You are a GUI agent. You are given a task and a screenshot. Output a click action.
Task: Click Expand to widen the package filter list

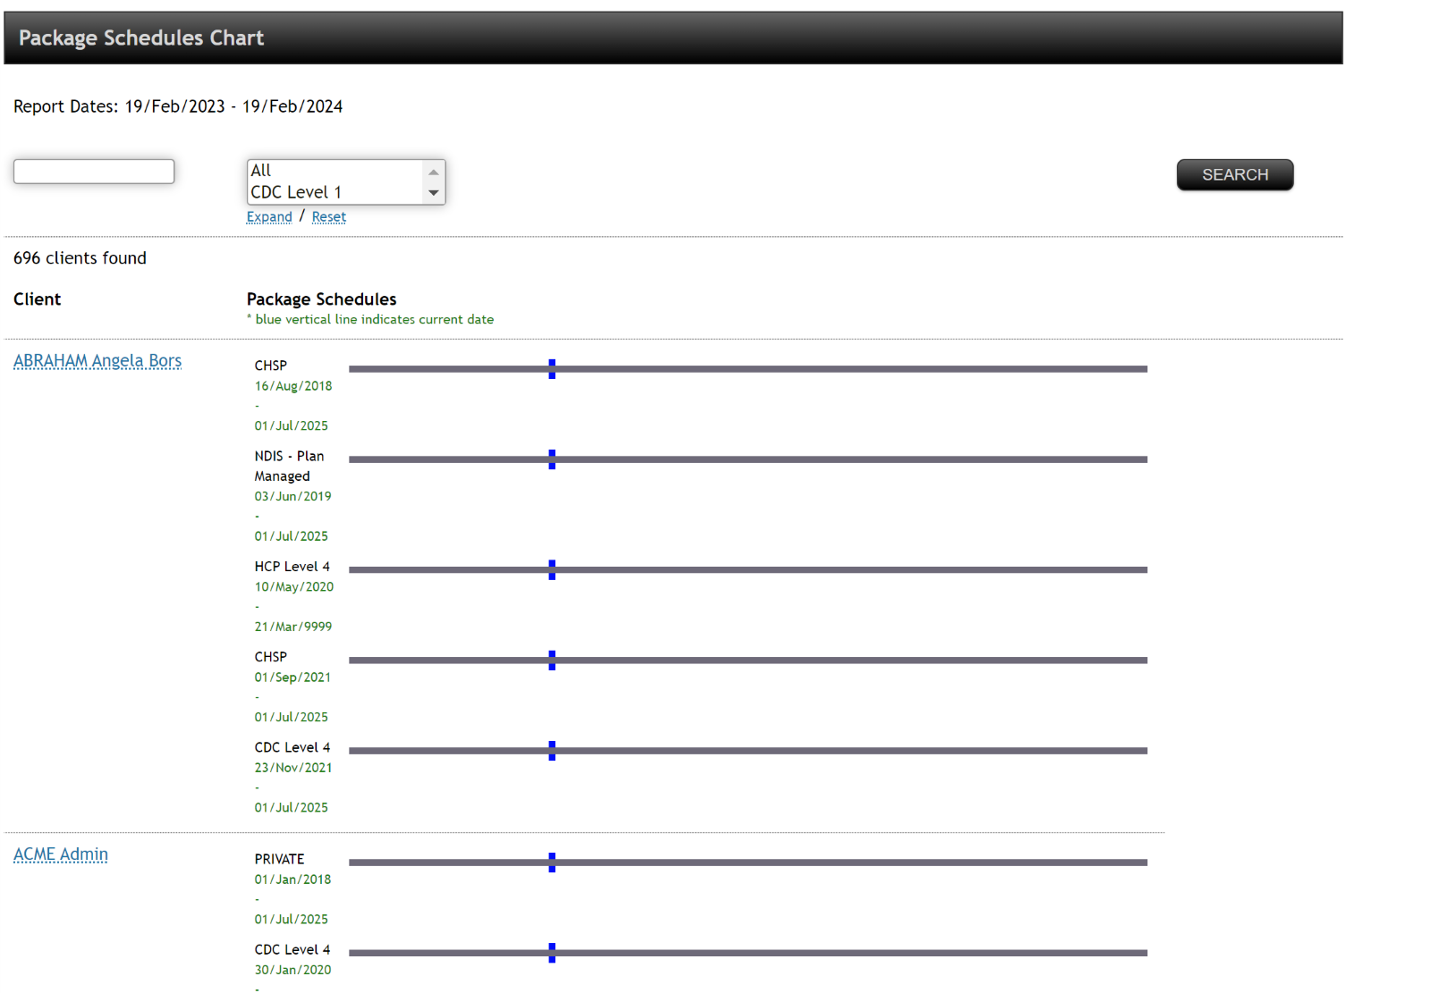(x=268, y=216)
